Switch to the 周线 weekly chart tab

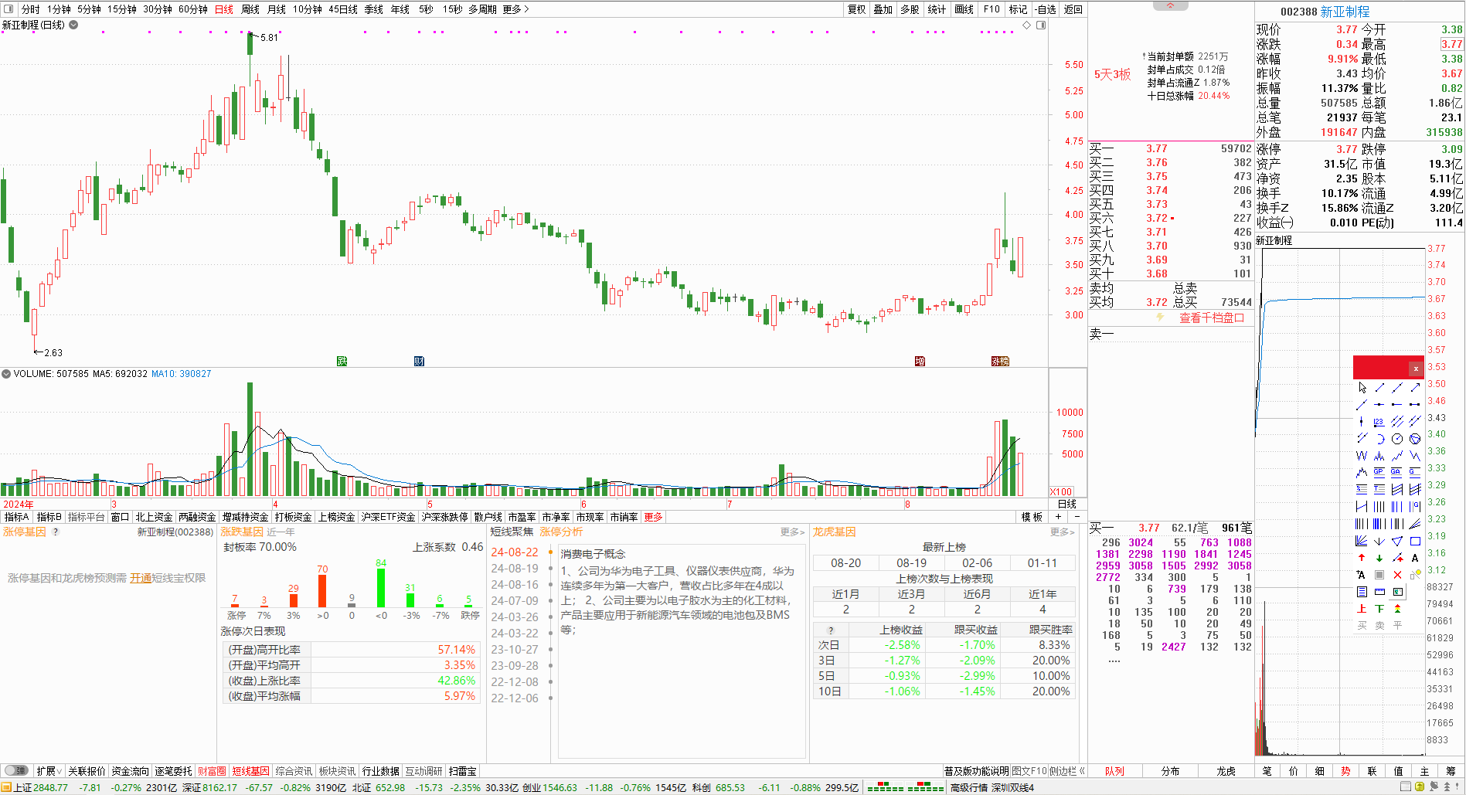click(x=250, y=9)
